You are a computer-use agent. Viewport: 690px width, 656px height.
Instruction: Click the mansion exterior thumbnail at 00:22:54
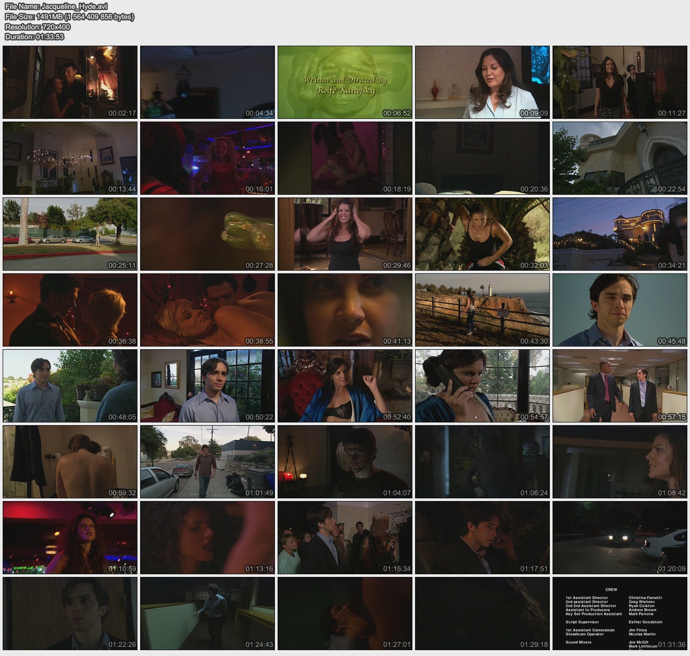coord(620,158)
